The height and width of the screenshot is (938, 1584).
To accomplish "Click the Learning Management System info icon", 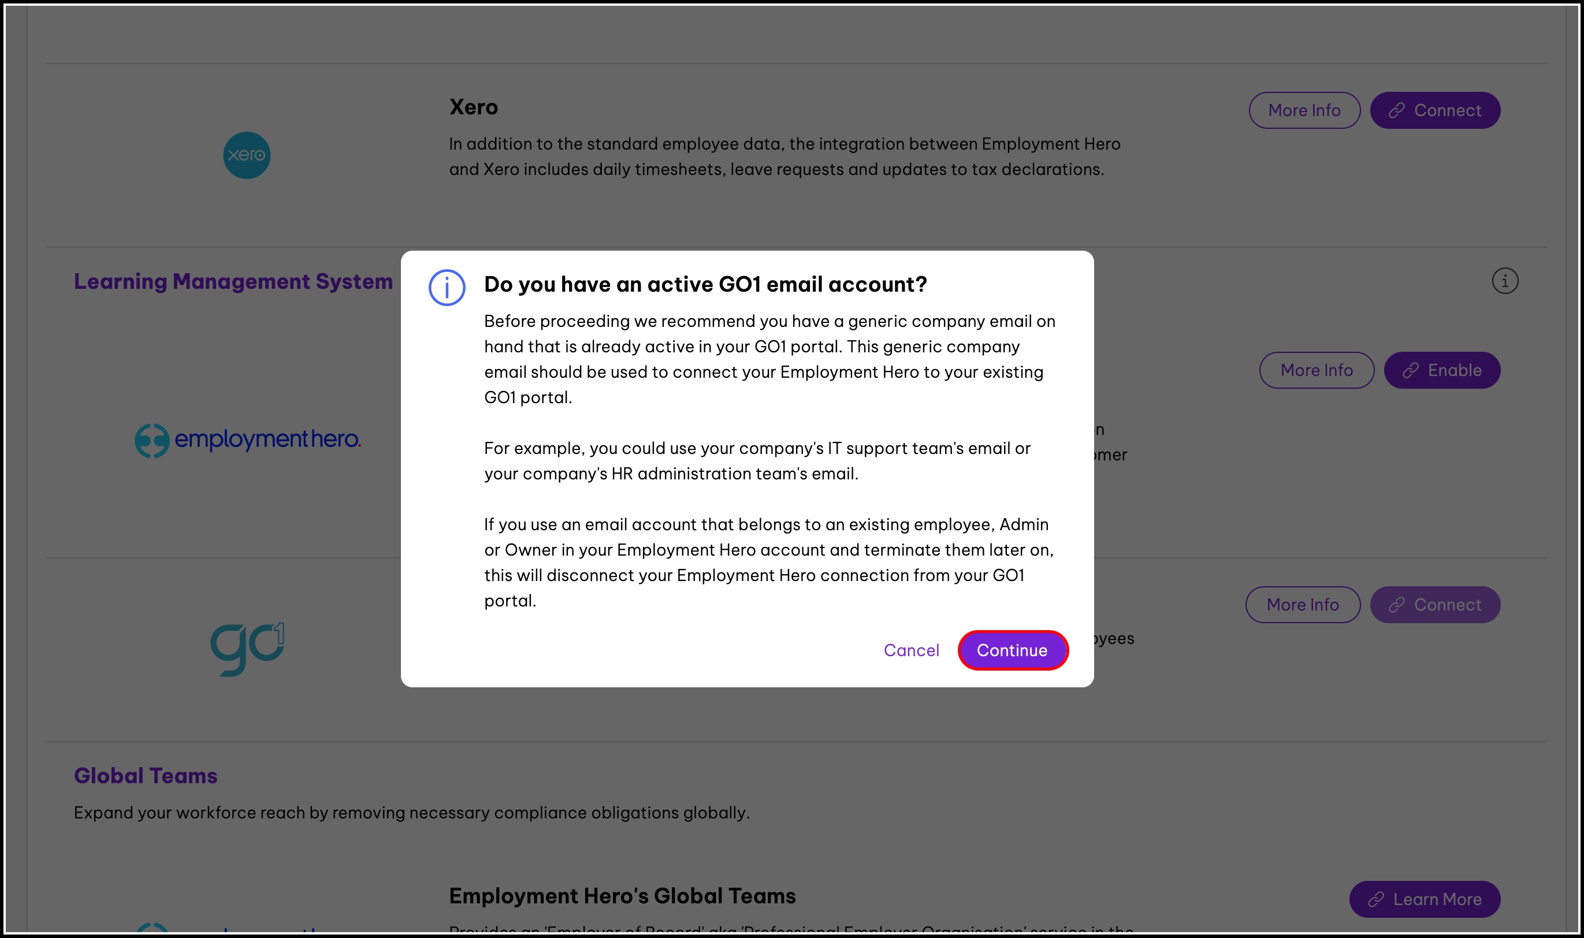I will click(1504, 281).
